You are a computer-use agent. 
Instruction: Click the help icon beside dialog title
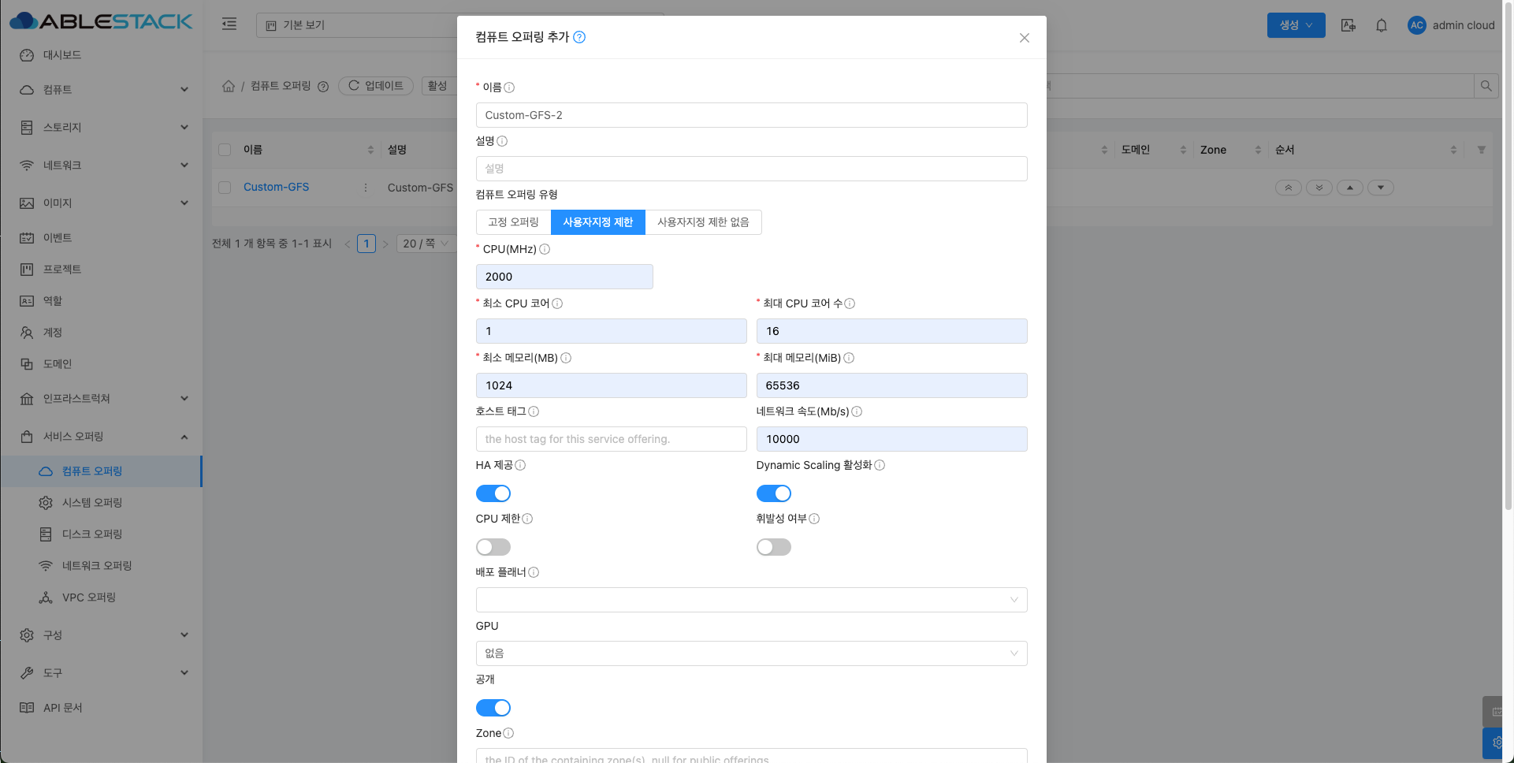tap(579, 37)
